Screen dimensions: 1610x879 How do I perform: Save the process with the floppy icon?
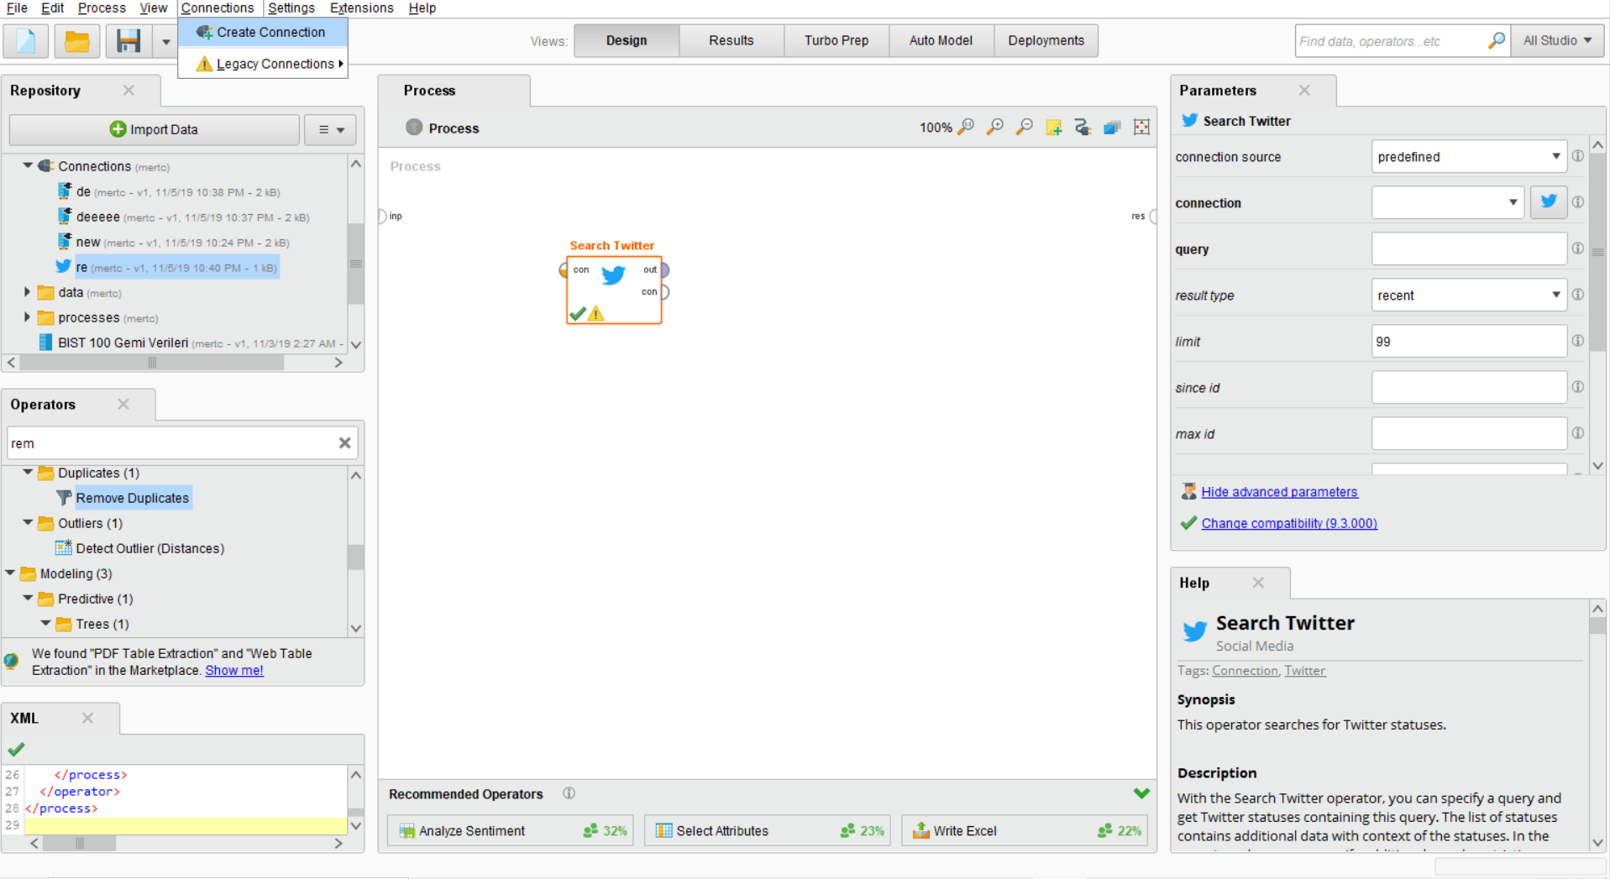[x=128, y=40]
